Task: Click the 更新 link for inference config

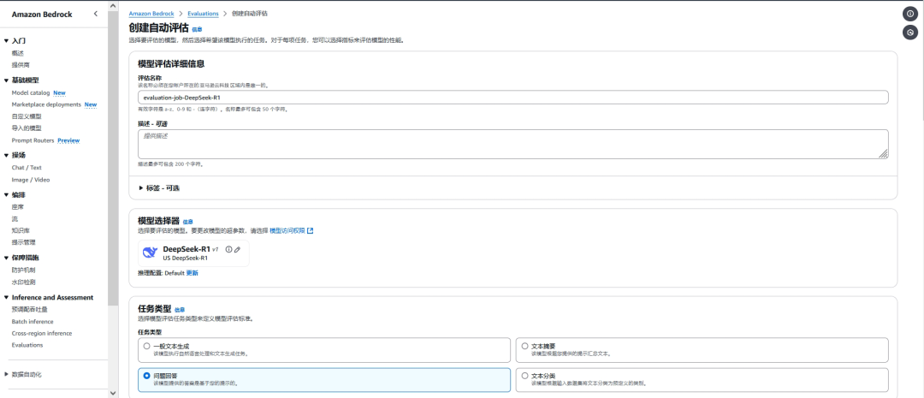Action: coord(192,273)
